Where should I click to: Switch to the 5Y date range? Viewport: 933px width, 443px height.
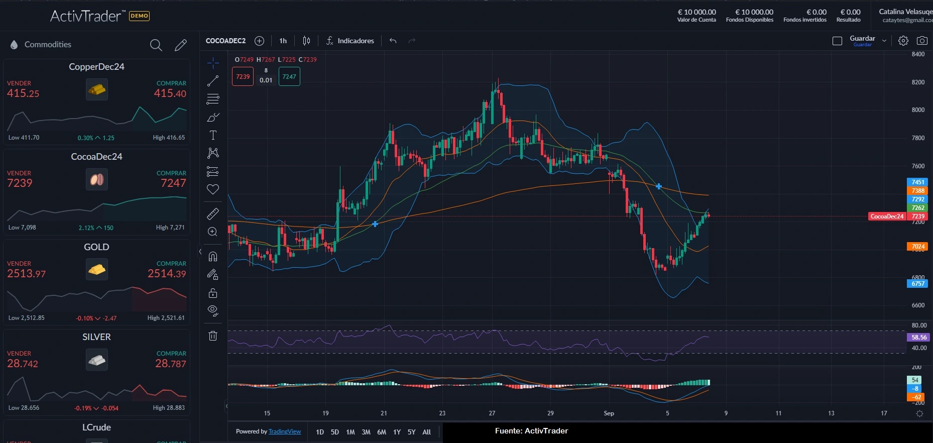(411, 432)
